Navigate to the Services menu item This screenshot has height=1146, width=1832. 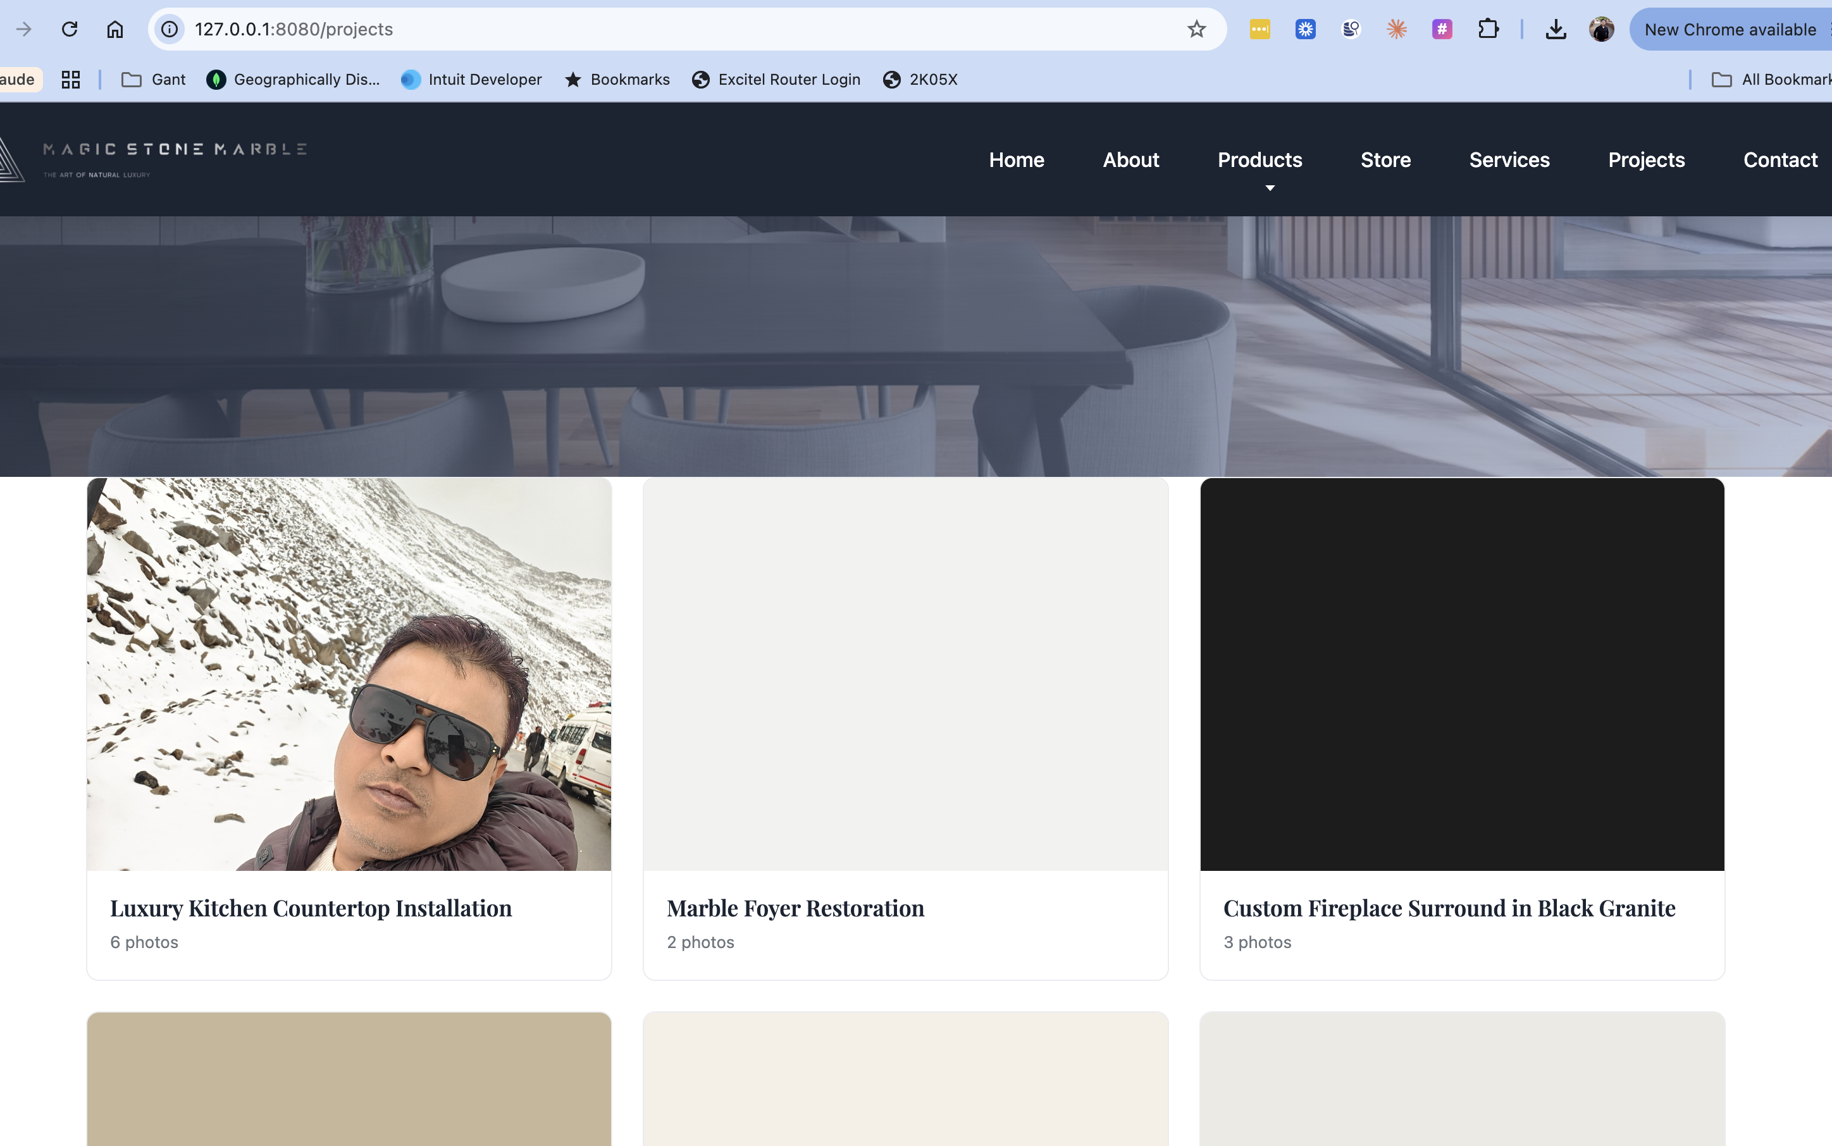coord(1509,160)
